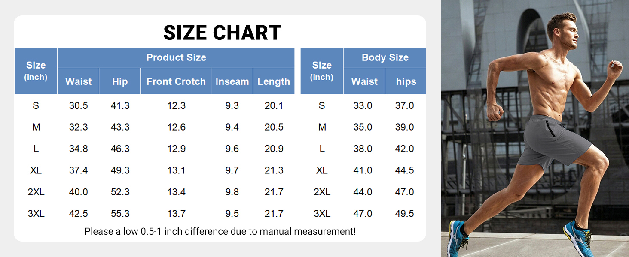Click the Inseam column header

(x=232, y=81)
